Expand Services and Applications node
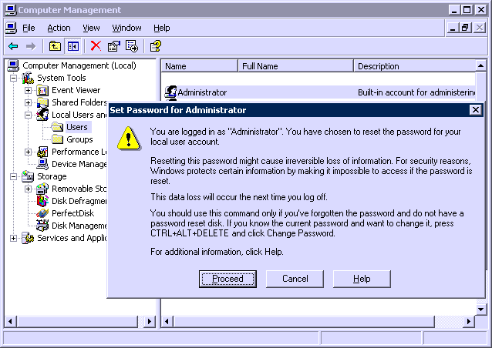This screenshot has height=348, width=492. 13,238
